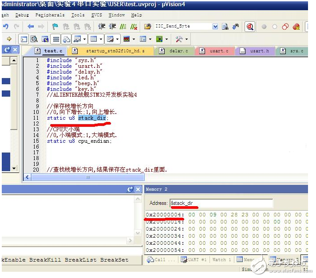Click the Navigate Backward arrow icon
This screenshot has width=316, height=278.
31,27
